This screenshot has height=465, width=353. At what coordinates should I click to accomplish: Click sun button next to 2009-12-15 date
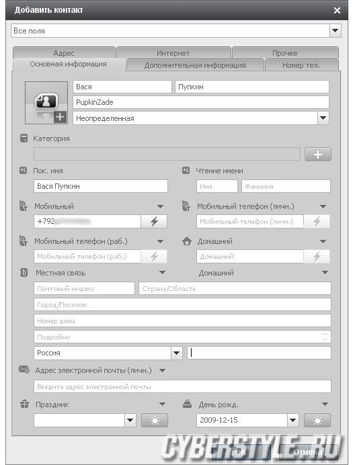coord(317,421)
